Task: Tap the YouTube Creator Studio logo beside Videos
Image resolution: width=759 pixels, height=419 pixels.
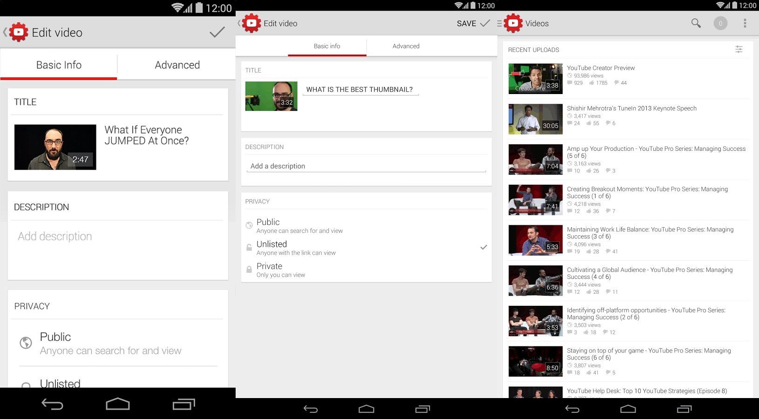Action: click(513, 23)
